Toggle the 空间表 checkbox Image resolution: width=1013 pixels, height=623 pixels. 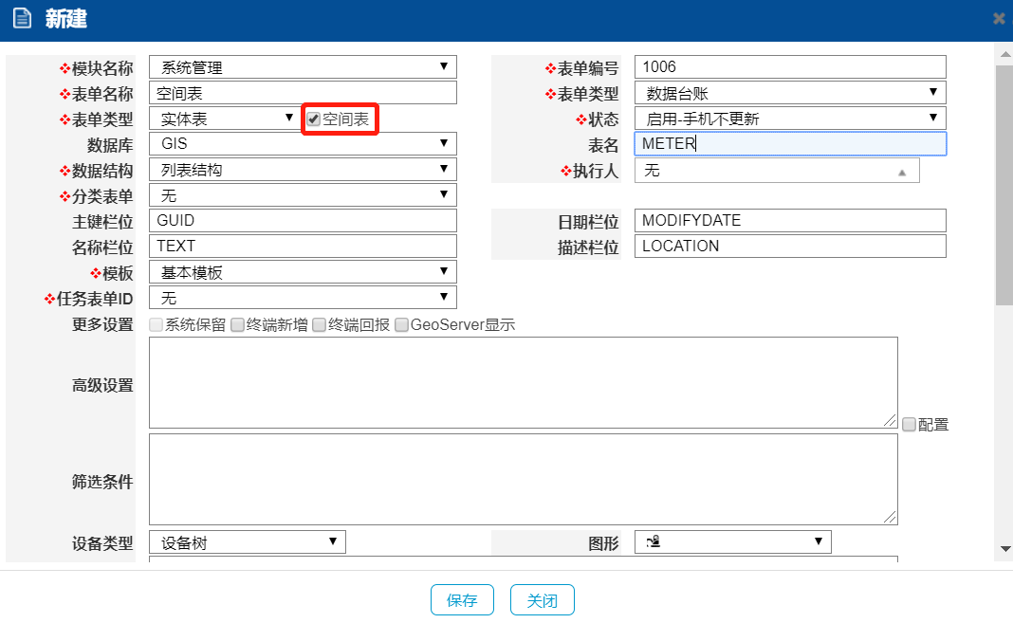[313, 119]
